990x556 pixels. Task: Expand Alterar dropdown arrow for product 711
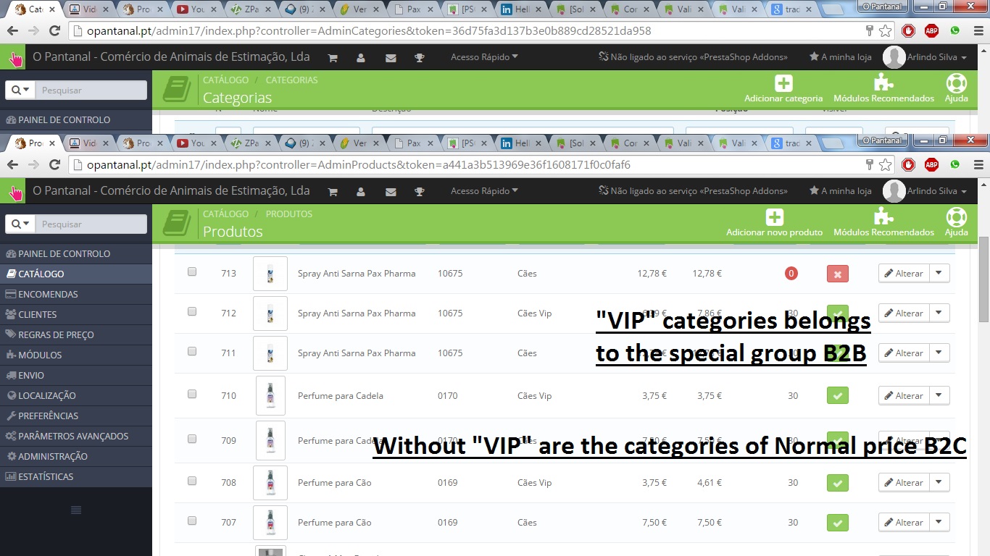click(939, 353)
